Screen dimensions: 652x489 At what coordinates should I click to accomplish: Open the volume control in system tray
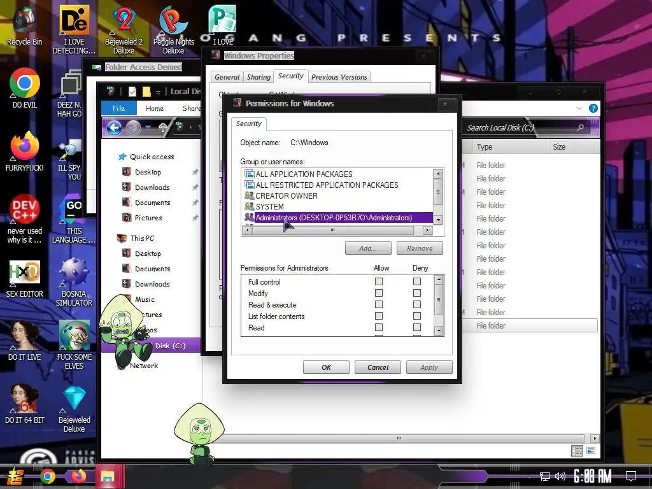click(560, 476)
